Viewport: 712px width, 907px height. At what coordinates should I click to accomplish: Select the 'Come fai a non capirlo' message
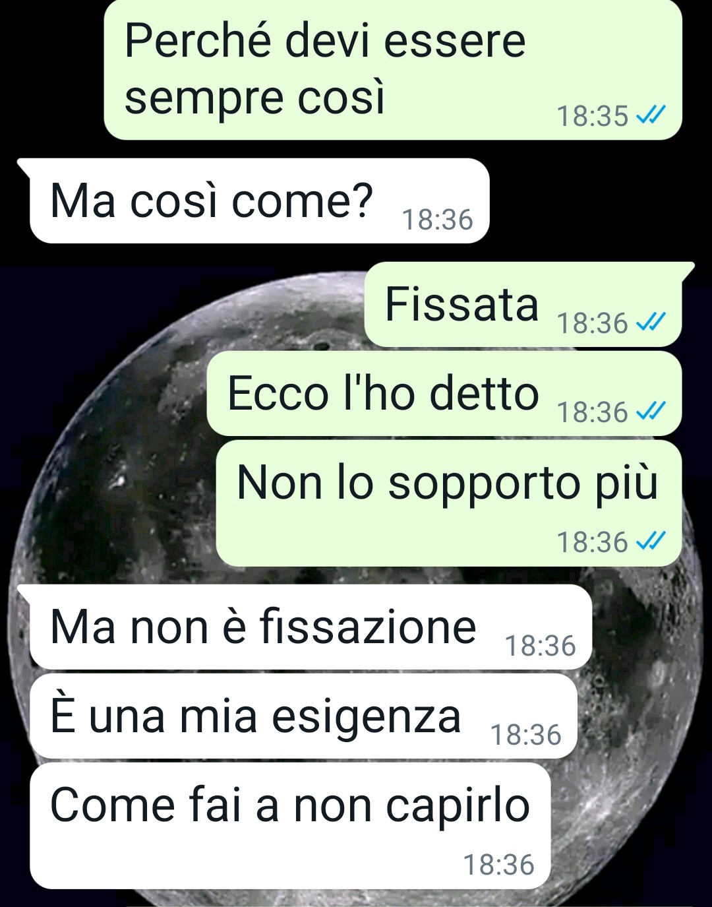[290, 825]
